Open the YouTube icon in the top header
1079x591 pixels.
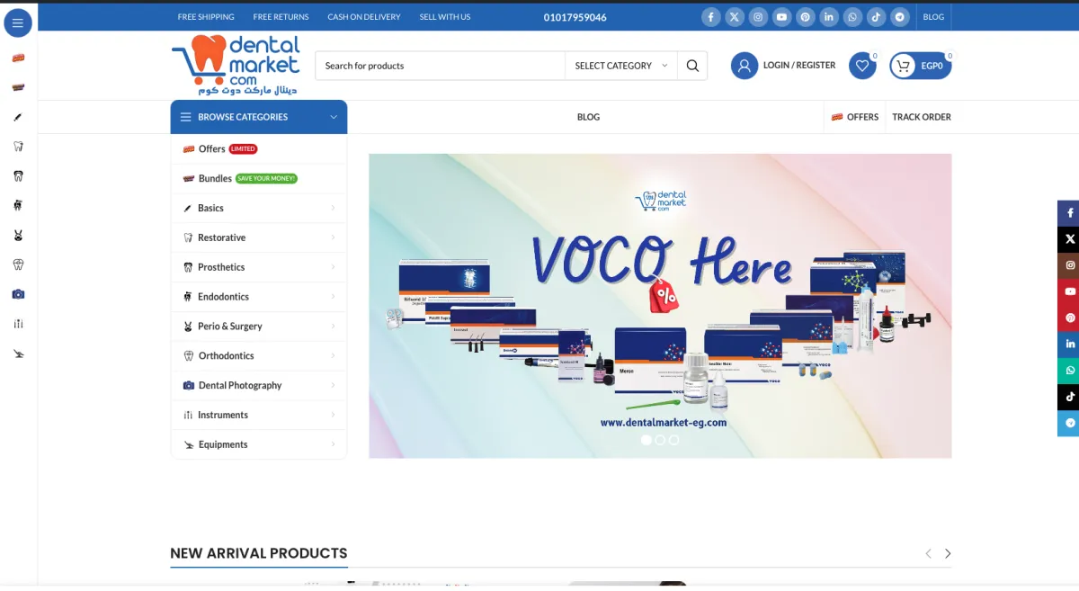pos(781,17)
